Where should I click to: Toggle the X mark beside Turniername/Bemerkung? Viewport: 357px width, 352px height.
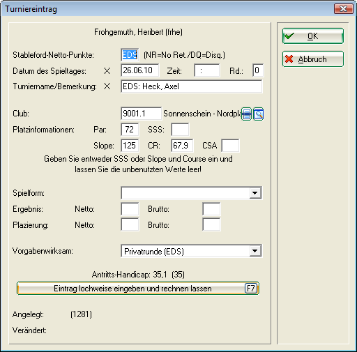point(107,86)
